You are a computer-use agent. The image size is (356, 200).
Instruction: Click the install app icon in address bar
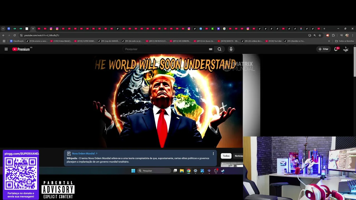310,35
